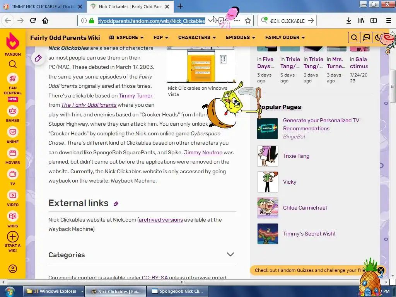Viewport: 396px width, 297px height.
Task: Open Fan Central beta section
Action: coord(13,88)
